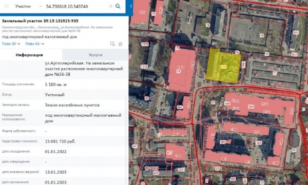Click the info panel vertical scrollbar
Viewport: 308px width, 185px height.
click(x=127, y=140)
